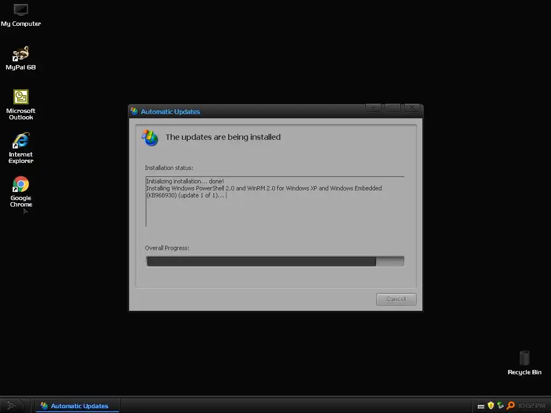
Task: Click the 'Installation status:' label
Action: click(169, 168)
